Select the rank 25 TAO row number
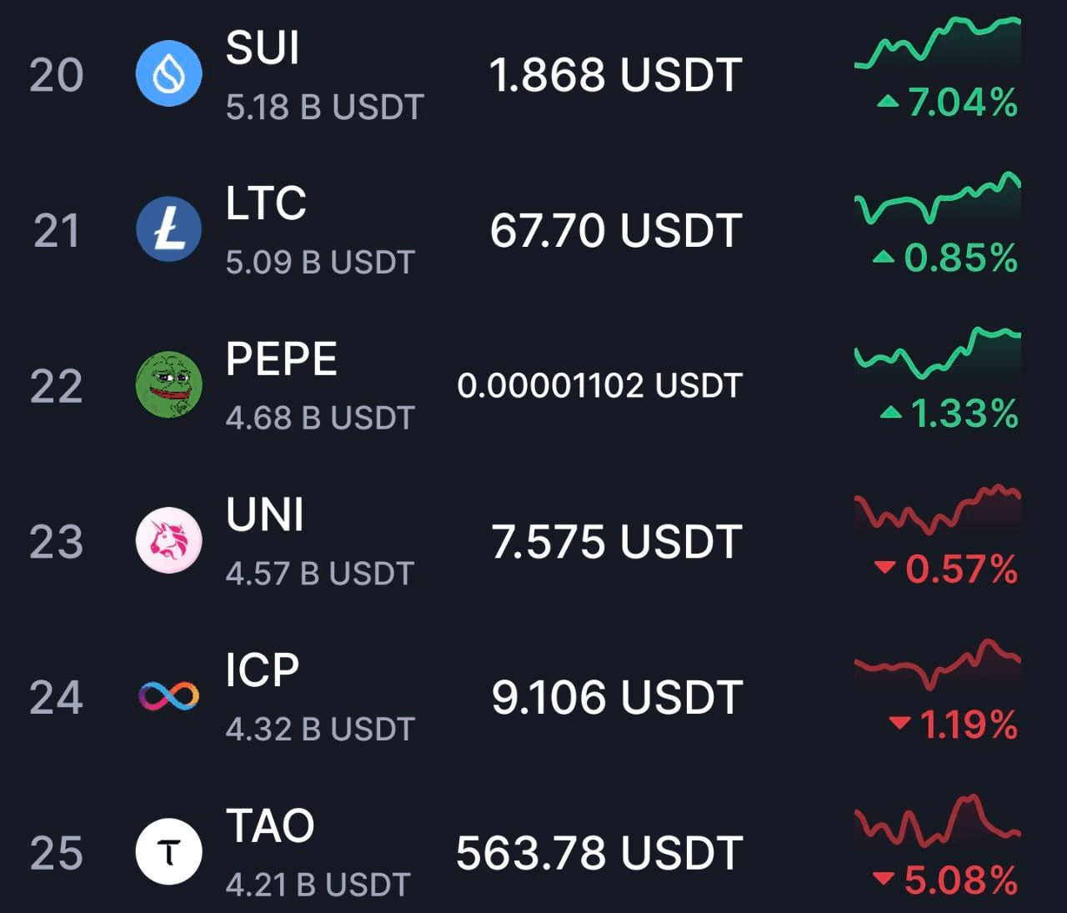Viewport: 1067px width, 913px height. point(57,853)
